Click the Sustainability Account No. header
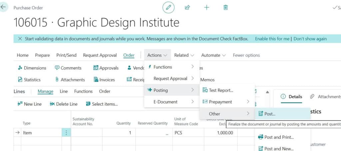Image resolution: width=341 pixels, height=151 pixels. pyautogui.click(x=83, y=121)
